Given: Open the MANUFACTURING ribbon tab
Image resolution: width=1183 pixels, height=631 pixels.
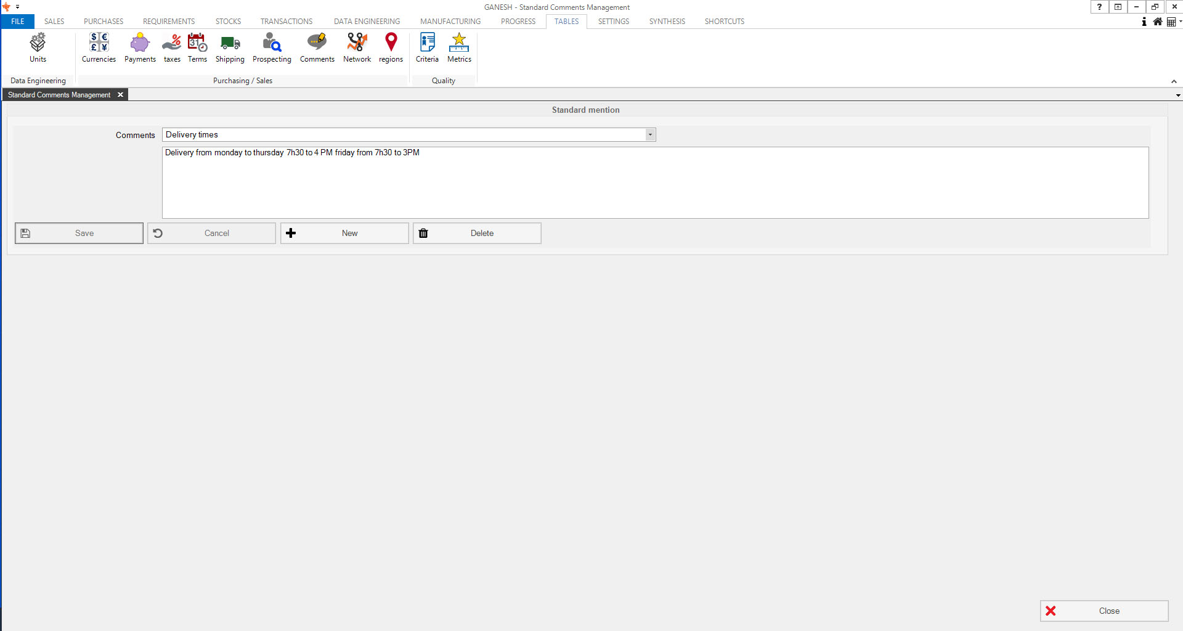Looking at the screenshot, I should click(450, 22).
